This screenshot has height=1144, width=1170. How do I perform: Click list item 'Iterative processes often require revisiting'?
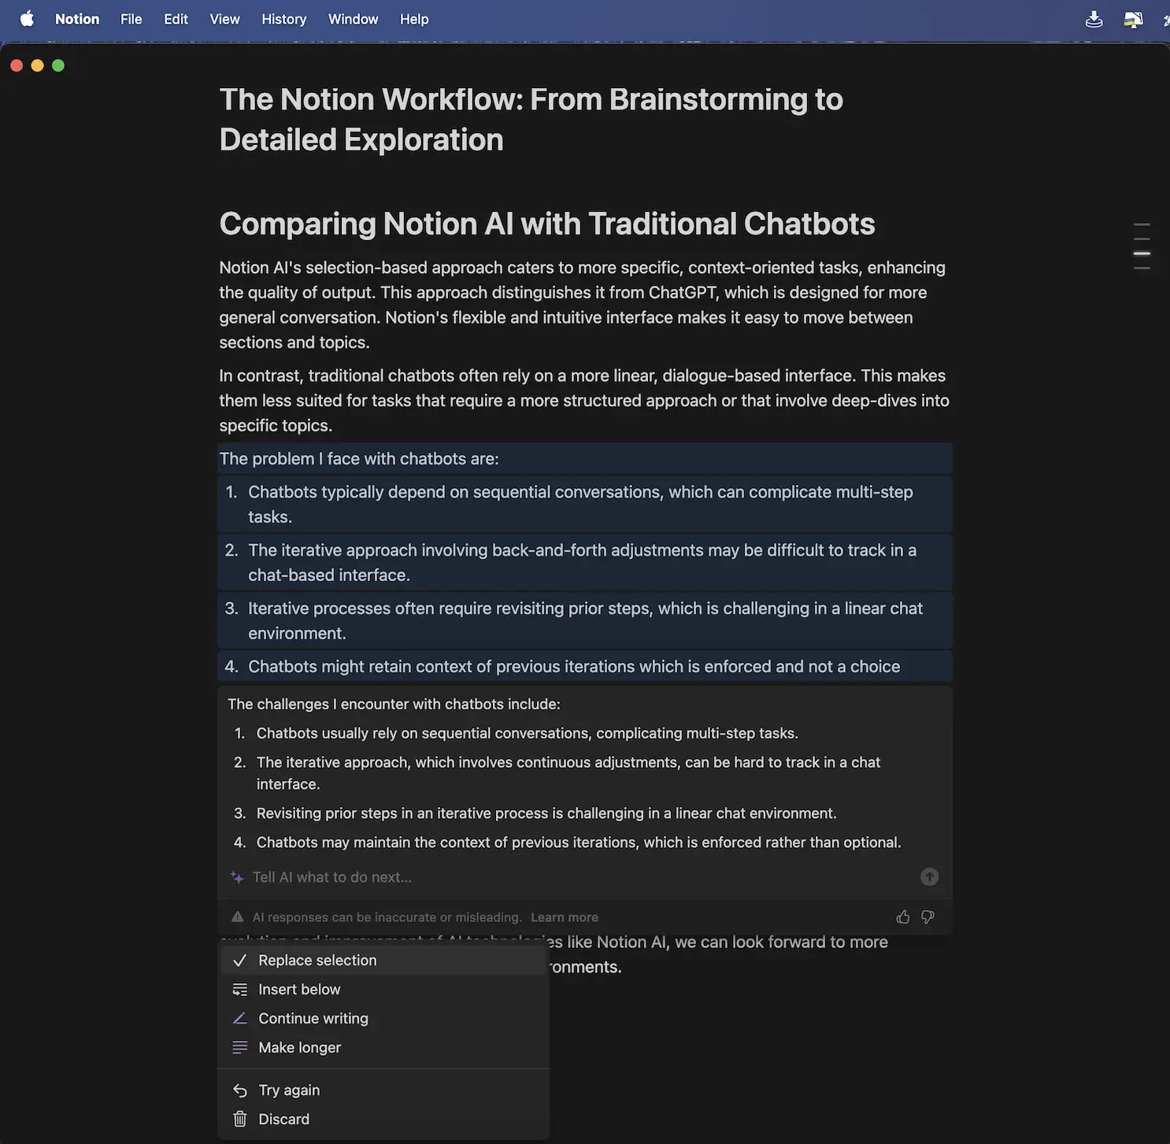point(586,621)
